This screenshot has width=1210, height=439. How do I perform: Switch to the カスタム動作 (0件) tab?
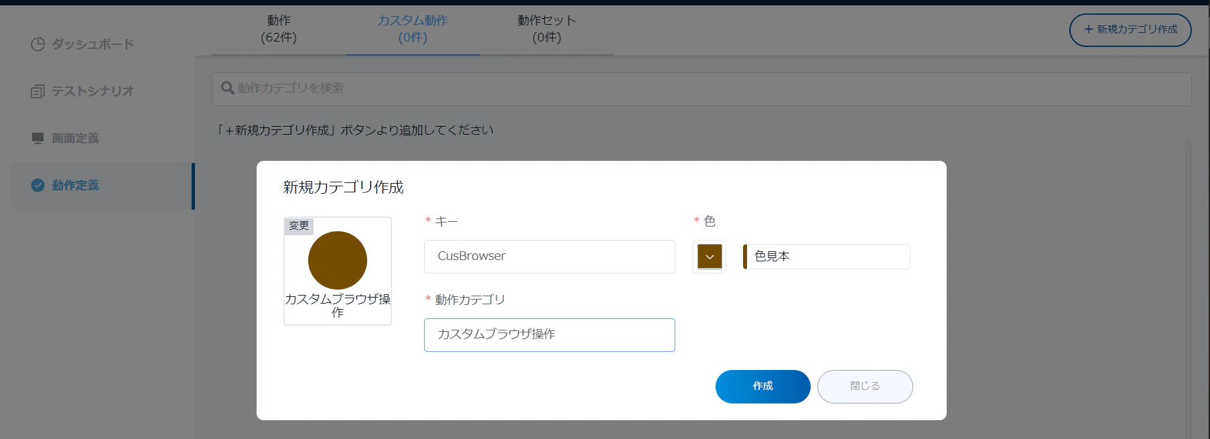click(x=413, y=29)
